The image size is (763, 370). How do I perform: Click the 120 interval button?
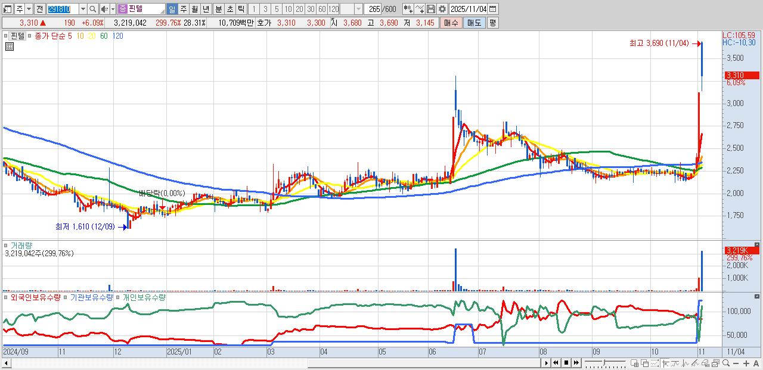click(x=333, y=9)
